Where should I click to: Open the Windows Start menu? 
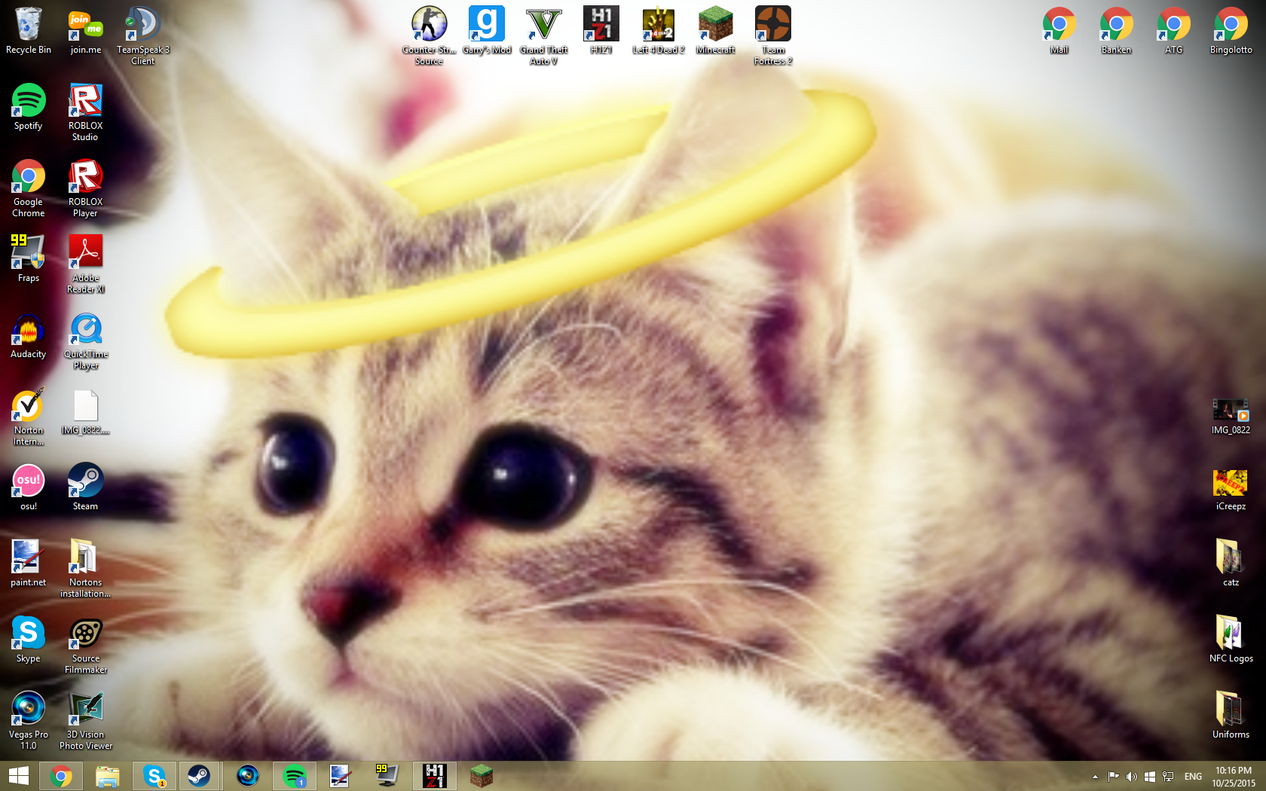click(18, 776)
